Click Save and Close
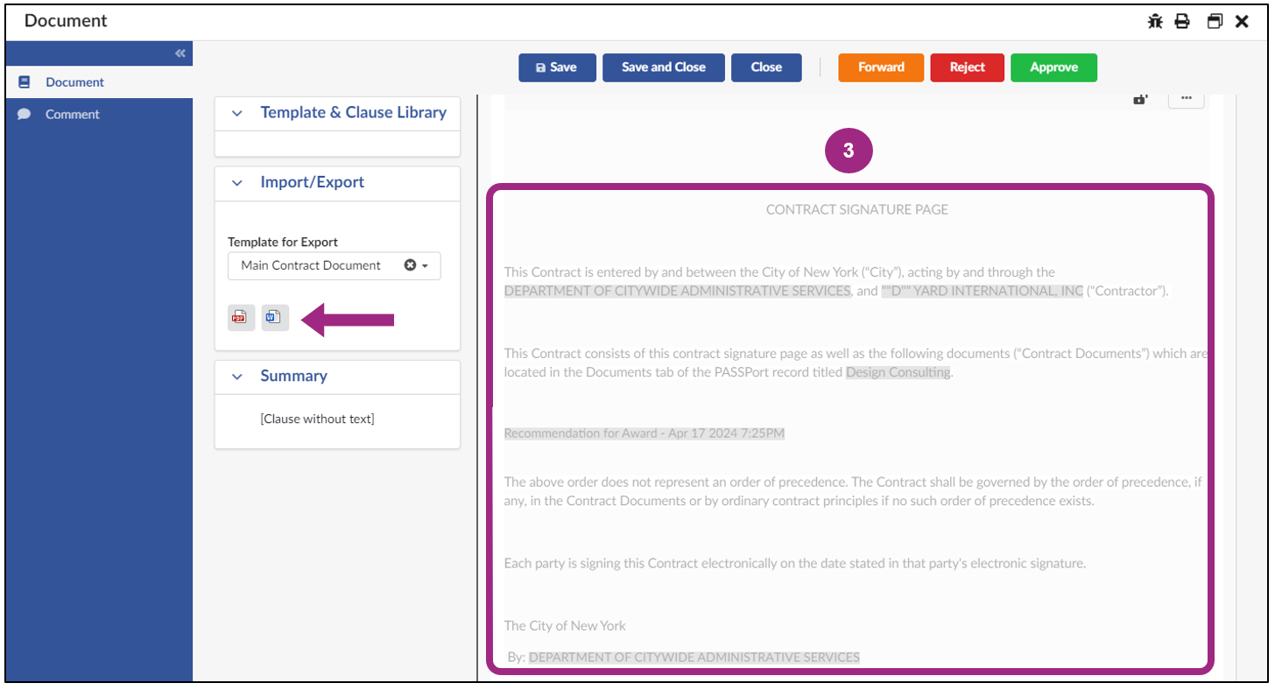Image resolution: width=1275 pixels, height=690 pixels. (663, 67)
